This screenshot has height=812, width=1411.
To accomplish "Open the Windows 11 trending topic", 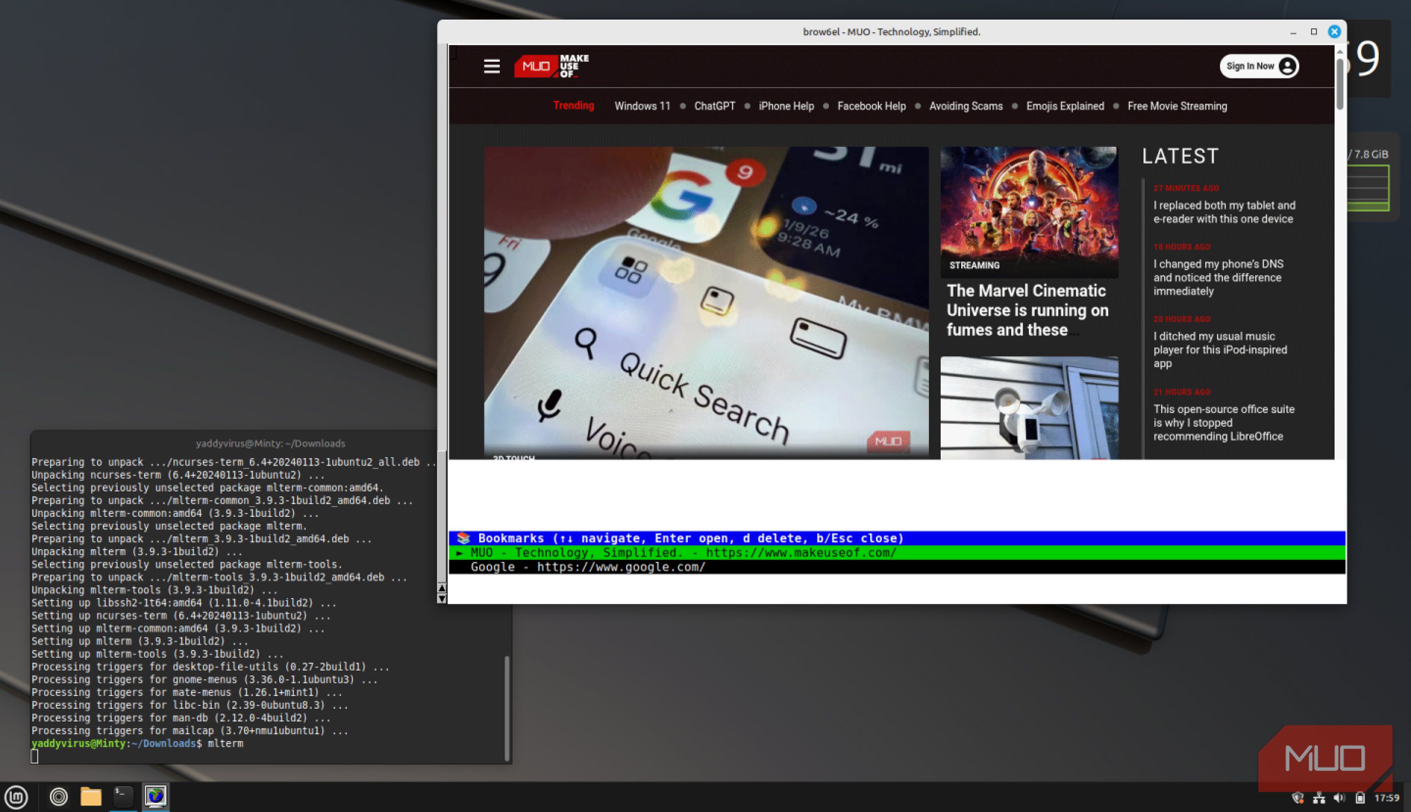I will tap(642, 106).
